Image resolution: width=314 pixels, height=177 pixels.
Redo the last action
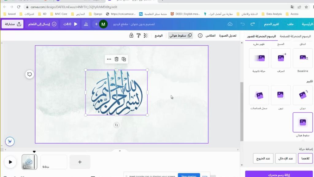(x=253, y=24)
